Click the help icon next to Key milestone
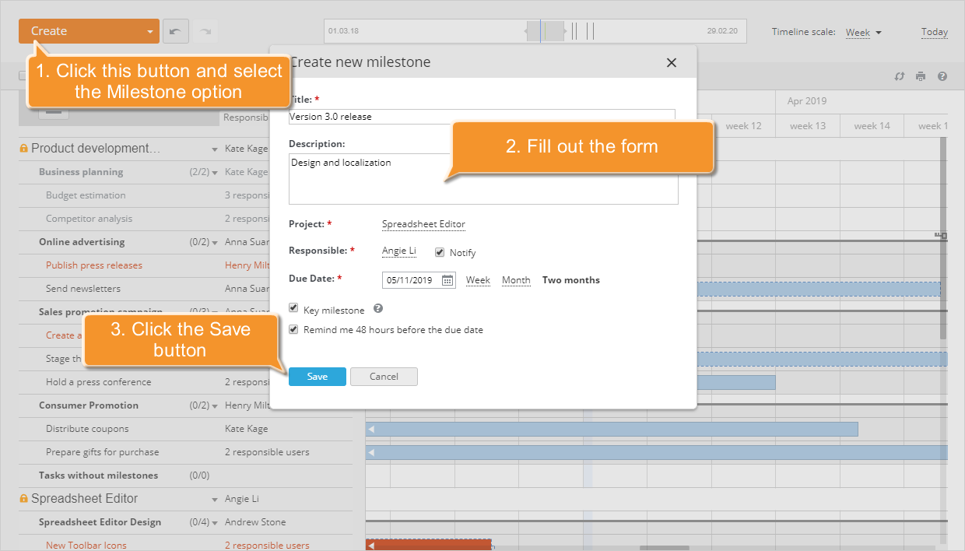The width and height of the screenshot is (965, 551). coord(377,307)
